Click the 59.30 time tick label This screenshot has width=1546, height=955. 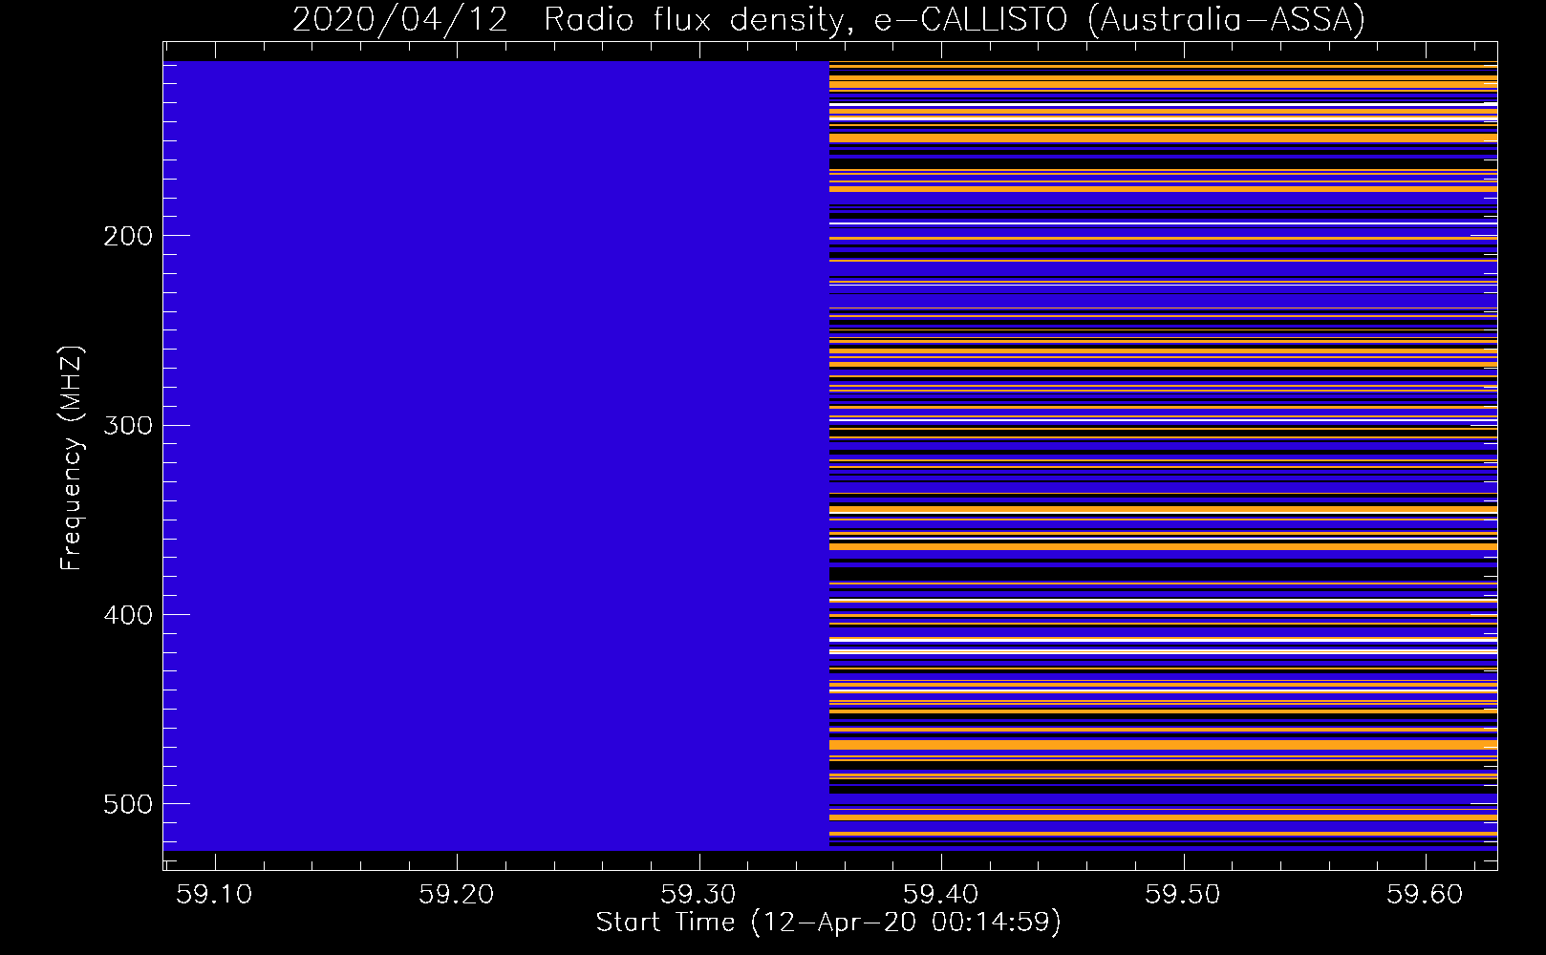(x=698, y=894)
